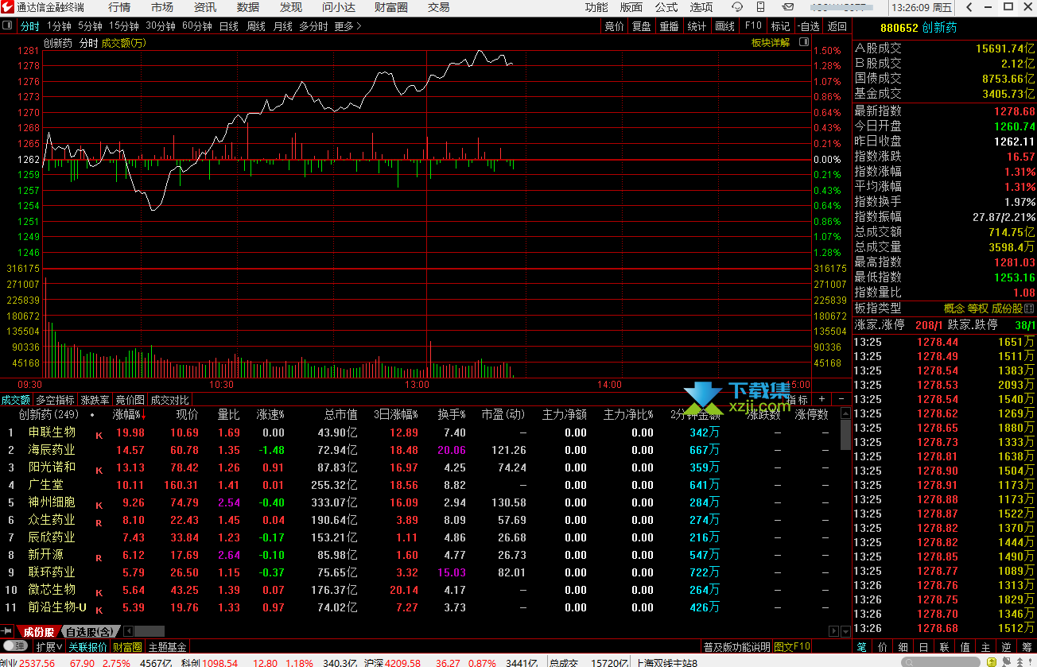Click the R marker beside 众生药业
The height and width of the screenshot is (667, 1037).
coord(99,523)
